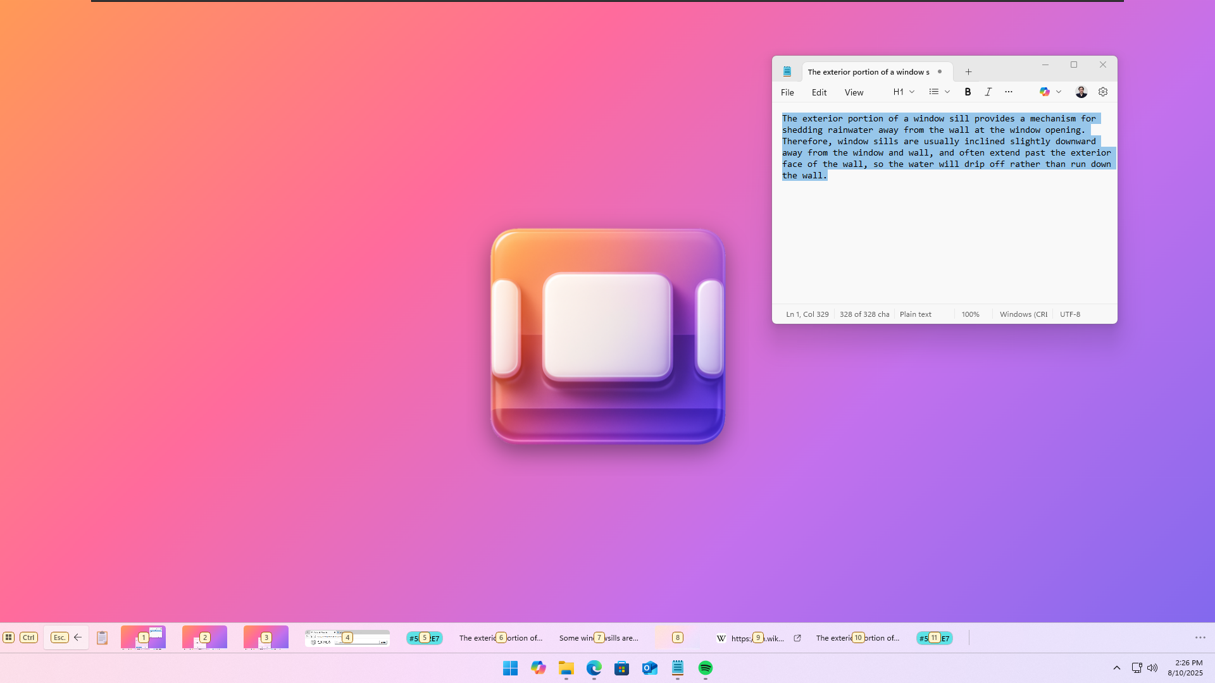Launch Copilot from the formatting toolbar
This screenshot has width=1215, height=683.
[1044, 92]
